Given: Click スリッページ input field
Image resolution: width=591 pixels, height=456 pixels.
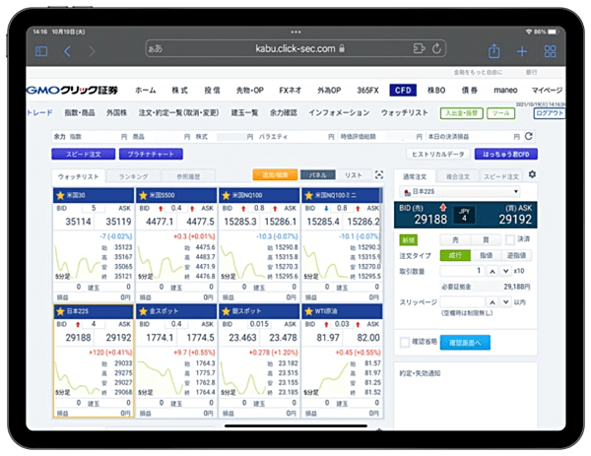Looking at the screenshot, I should point(463,302).
